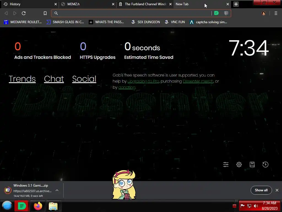The width and height of the screenshot is (282, 212).
Task: Open MEDIAFIRE ROULET... bookmark
Action: pos(23,22)
